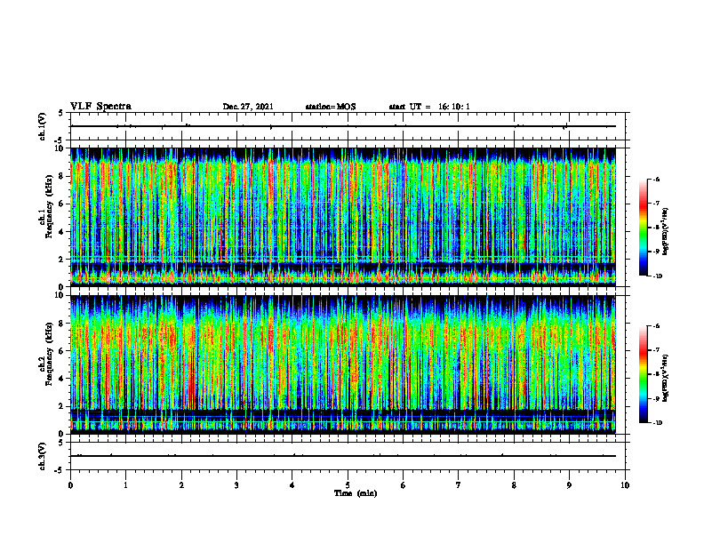The height and width of the screenshot is (544, 704).
Task: Click the "station=MOS" header label
Action: point(331,107)
